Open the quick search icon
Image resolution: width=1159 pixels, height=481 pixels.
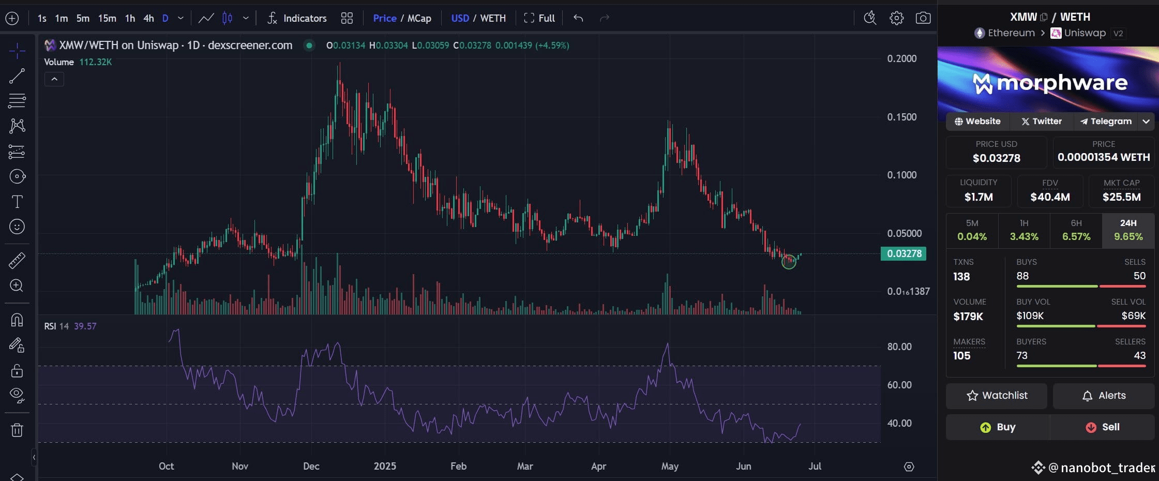point(870,19)
